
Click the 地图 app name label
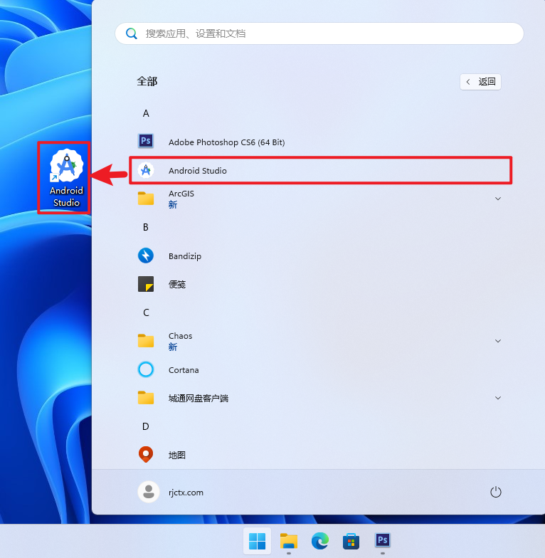click(176, 456)
